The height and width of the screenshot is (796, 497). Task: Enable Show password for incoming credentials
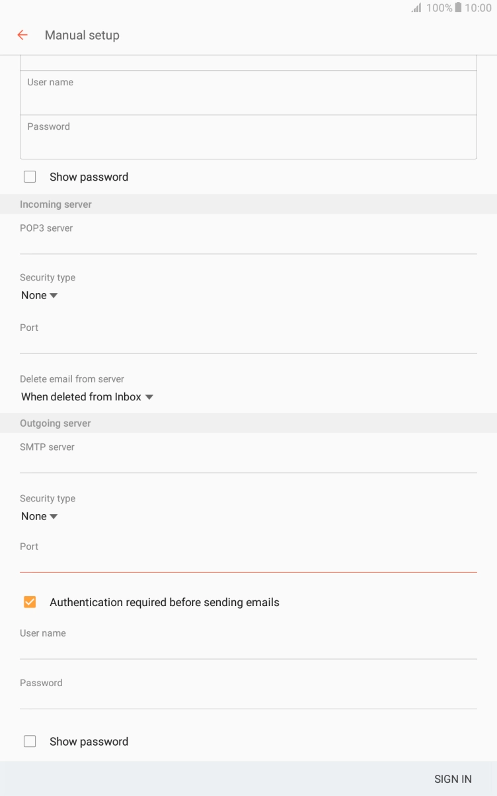tap(30, 176)
